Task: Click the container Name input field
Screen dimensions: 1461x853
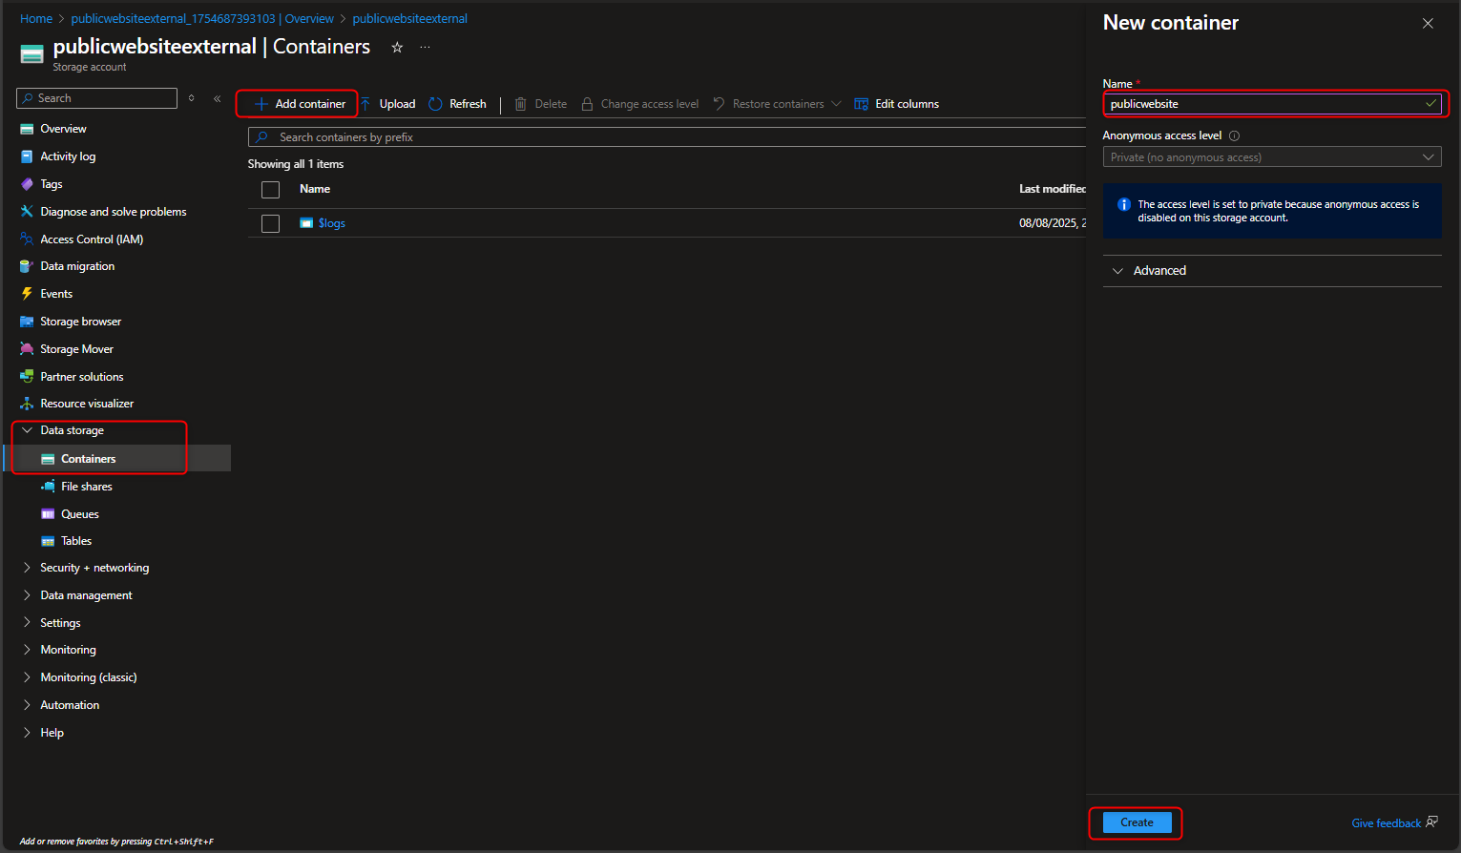Action: [1269, 103]
